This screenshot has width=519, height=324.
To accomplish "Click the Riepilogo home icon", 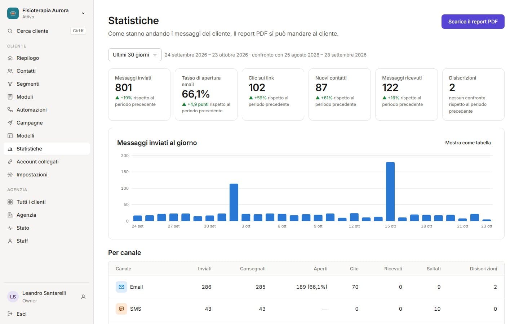I will click(10, 58).
